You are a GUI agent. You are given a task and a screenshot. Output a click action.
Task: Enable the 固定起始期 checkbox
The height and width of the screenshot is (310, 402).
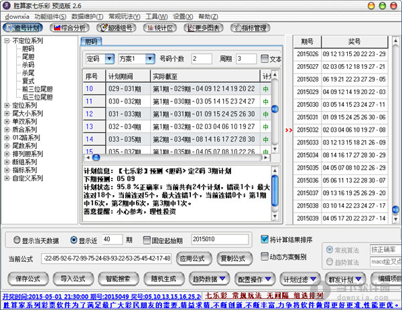[x=147, y=240]
